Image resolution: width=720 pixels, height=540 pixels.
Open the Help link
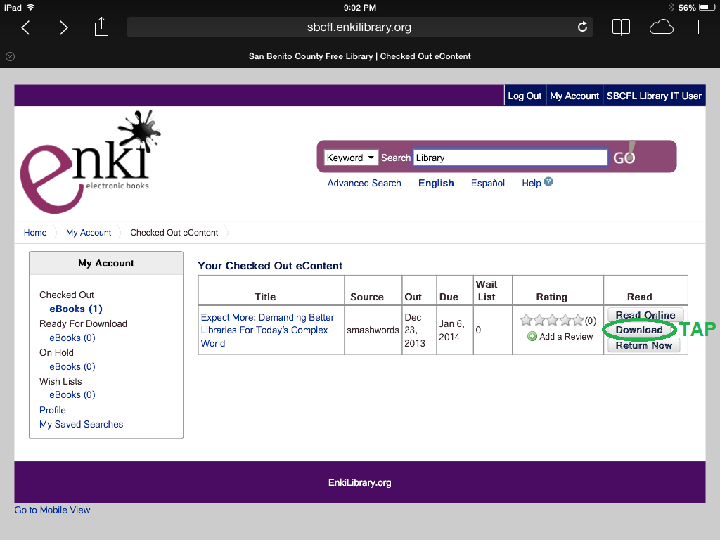point(532,184)
